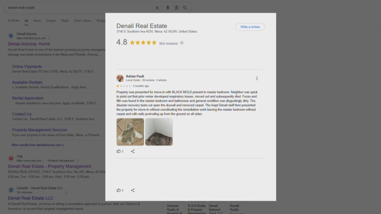Click the Yelp favicon in the search results

pos(11,158)
